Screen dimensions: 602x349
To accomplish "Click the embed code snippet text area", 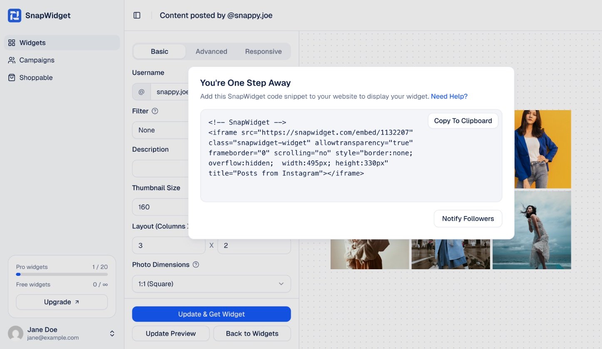I will point(351,156).
